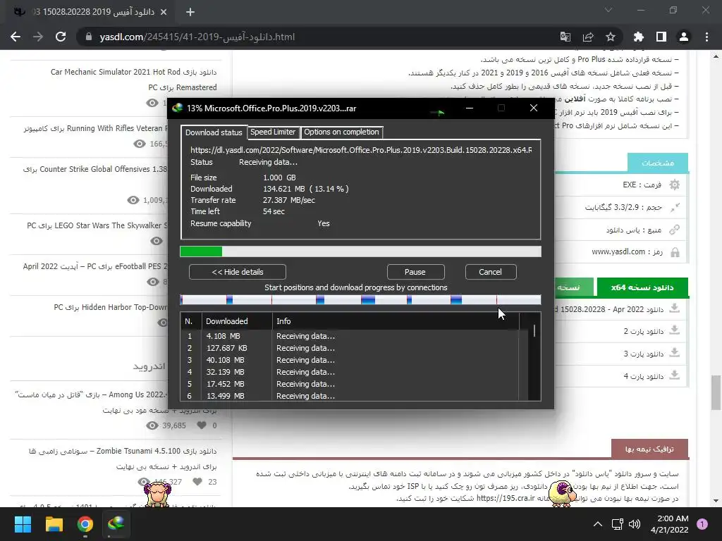
Task: Click the address bar URL field
Action: point(318,37)
